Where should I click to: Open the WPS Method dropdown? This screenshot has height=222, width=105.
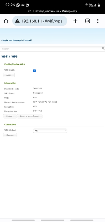(50, 131)
